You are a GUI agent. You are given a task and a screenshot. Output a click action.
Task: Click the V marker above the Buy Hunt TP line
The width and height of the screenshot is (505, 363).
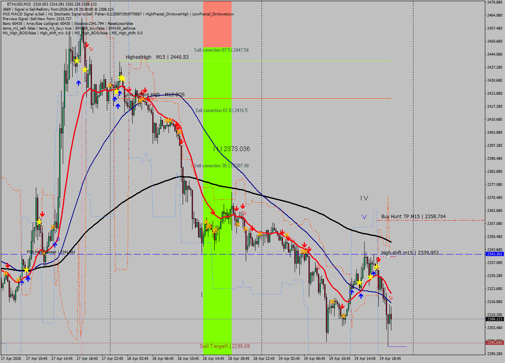pyautogui.click(x=364, y=217)
